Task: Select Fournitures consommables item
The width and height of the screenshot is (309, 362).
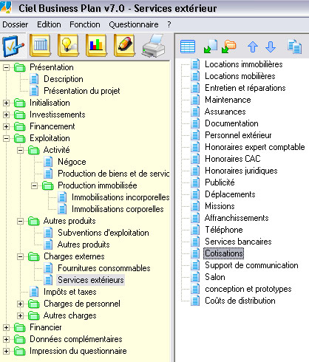Action: pos(104,268)
